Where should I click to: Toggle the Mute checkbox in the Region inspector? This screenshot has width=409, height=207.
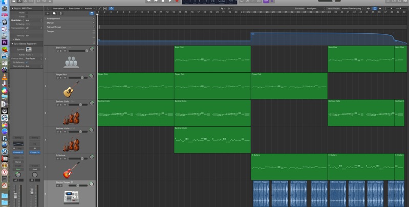pyautogui.click(x=27, y=12)
